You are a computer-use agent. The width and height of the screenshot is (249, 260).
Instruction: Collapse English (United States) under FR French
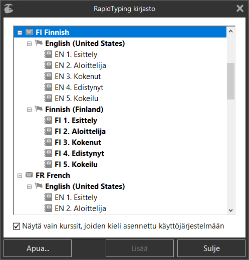coord(29,187)
